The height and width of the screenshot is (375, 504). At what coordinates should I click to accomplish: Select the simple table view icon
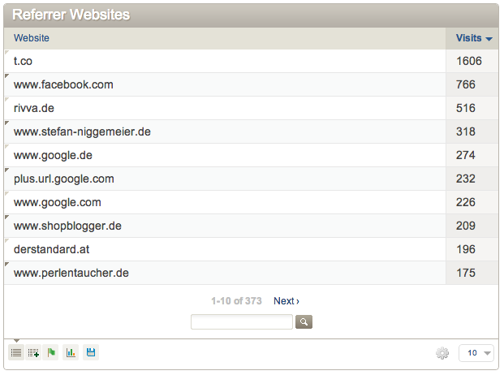pyautogui.click(x=16, y=352)
